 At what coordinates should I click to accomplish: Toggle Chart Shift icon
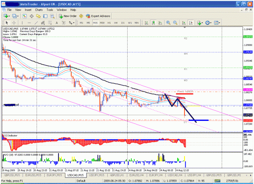coord(191,23)
